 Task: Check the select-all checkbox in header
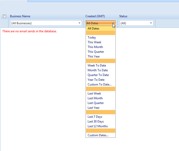(x=4, y=16)
